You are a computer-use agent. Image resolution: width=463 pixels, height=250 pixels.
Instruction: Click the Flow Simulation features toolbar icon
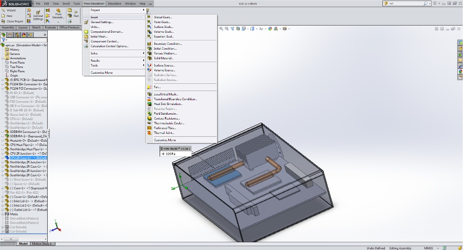tap(58, 14)
